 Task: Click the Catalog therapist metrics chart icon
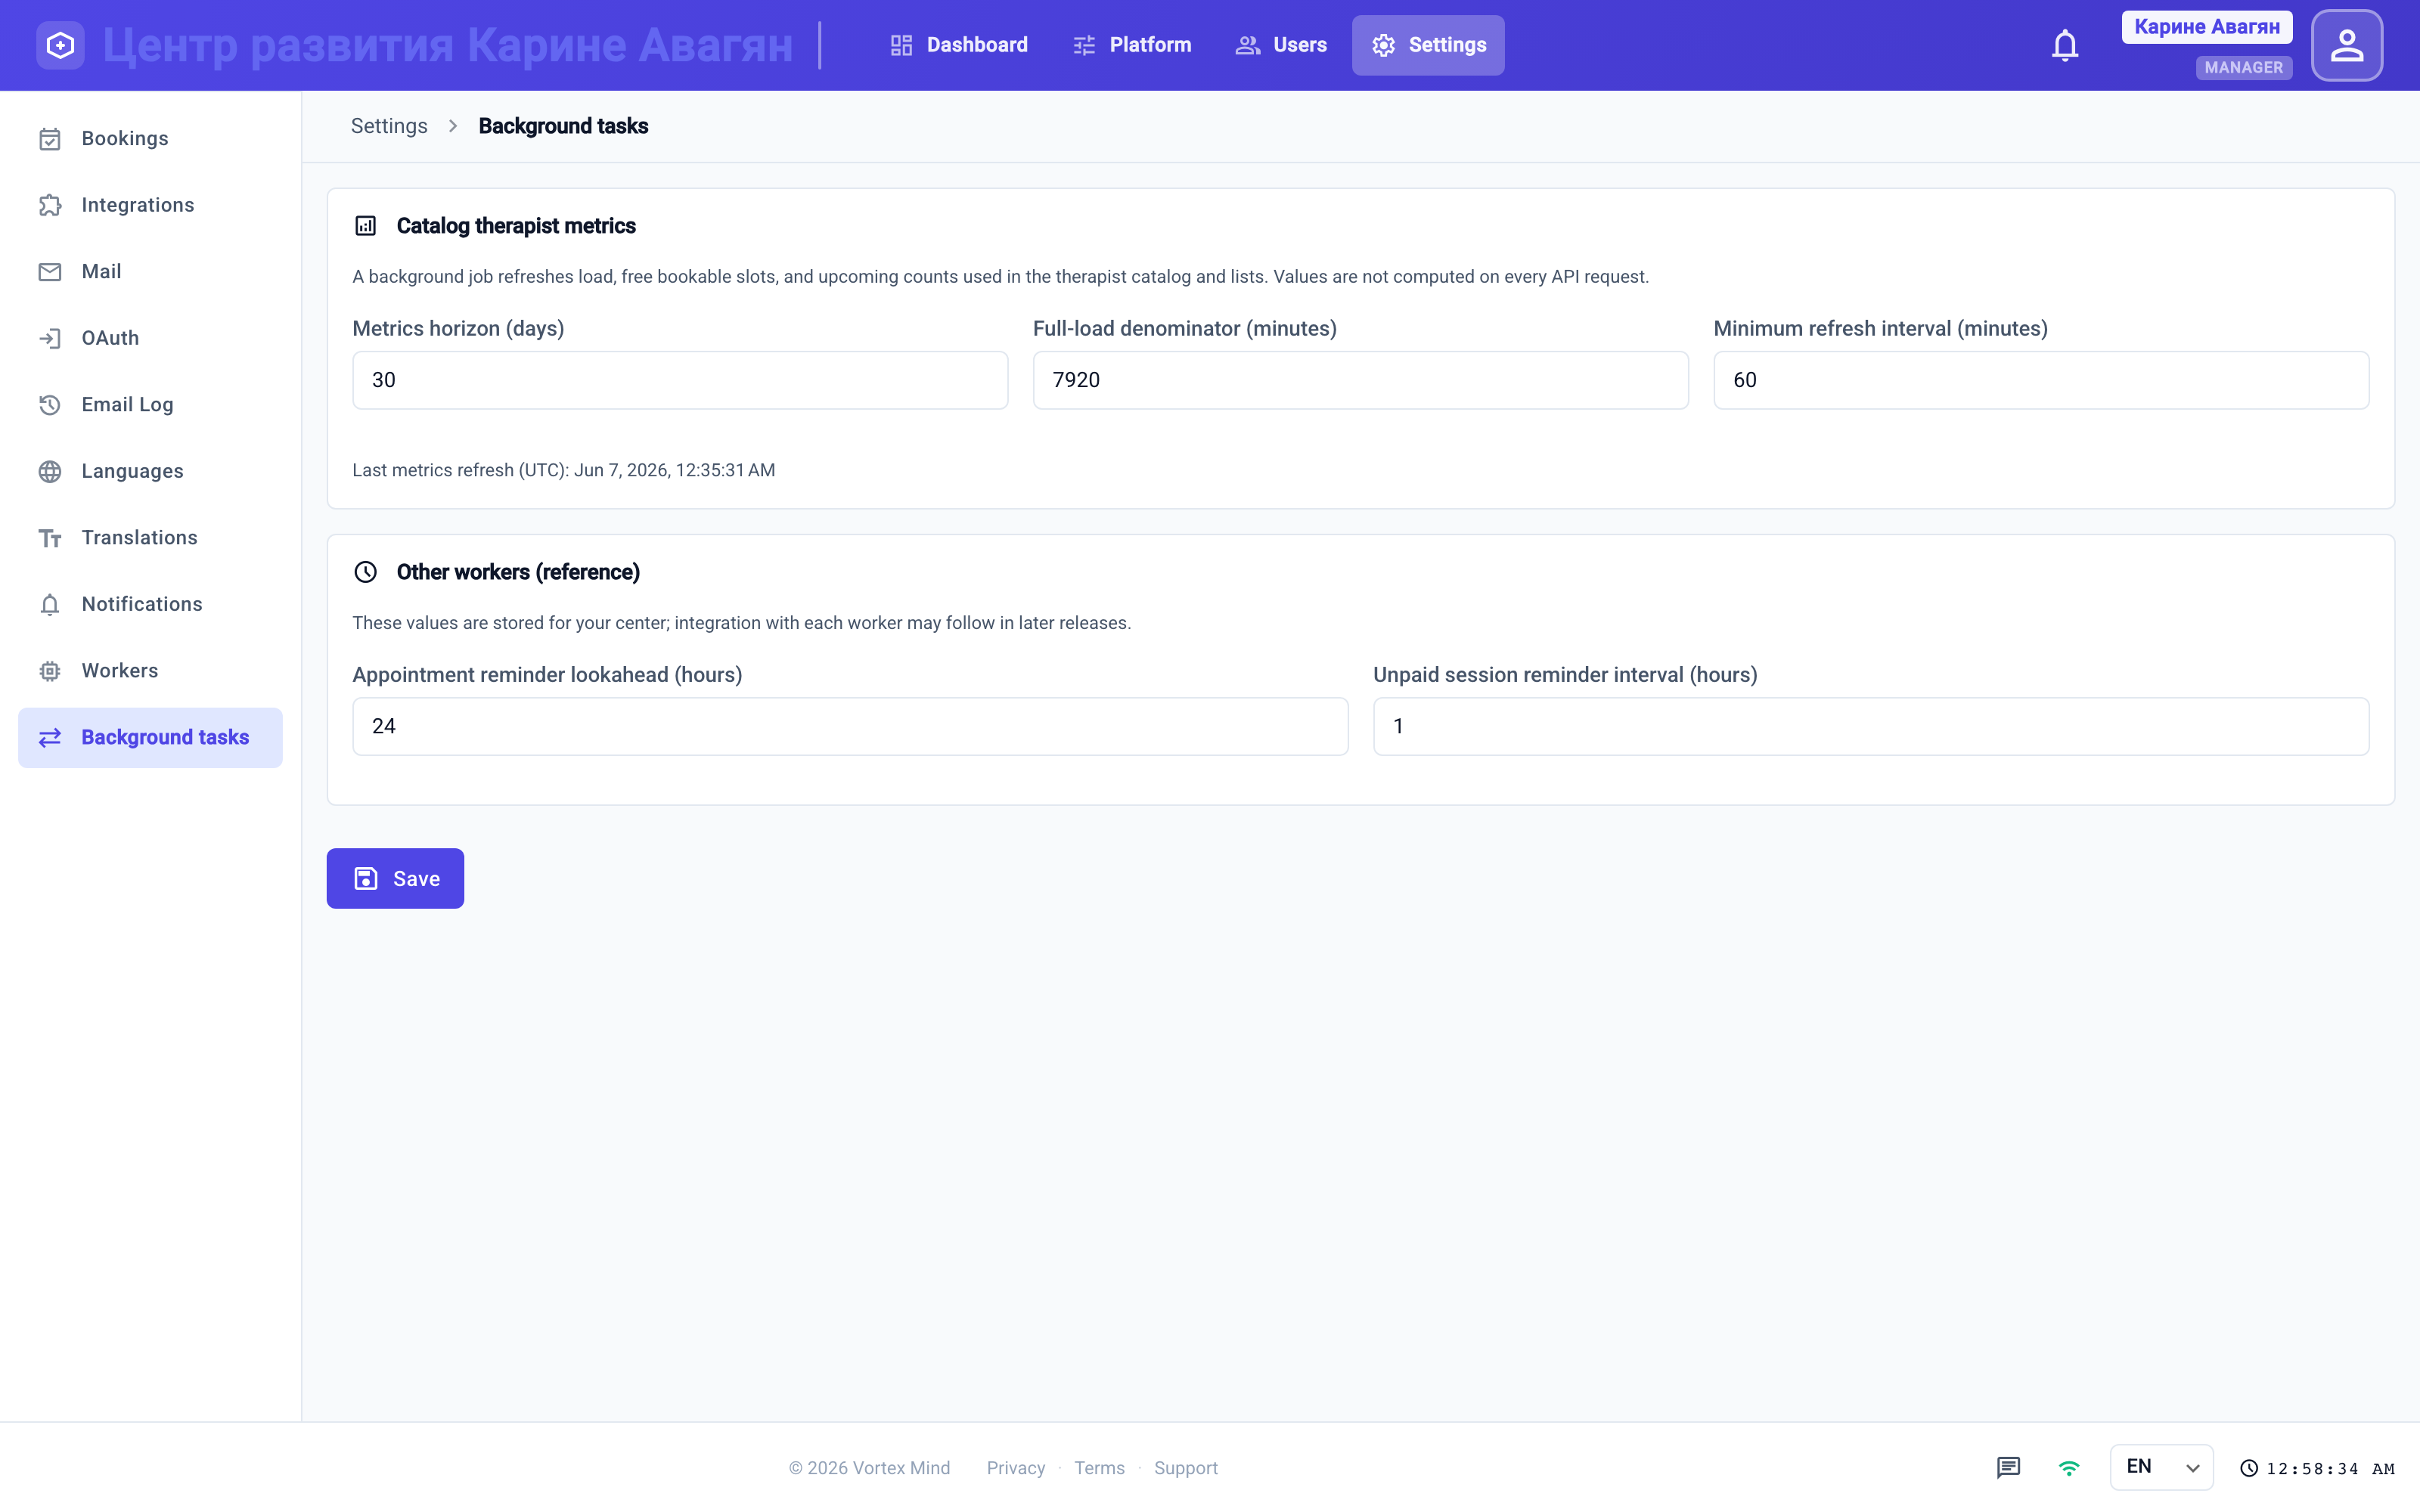[366, 226]
